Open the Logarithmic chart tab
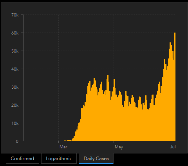188x166 pixels. (x=59, y=159)
